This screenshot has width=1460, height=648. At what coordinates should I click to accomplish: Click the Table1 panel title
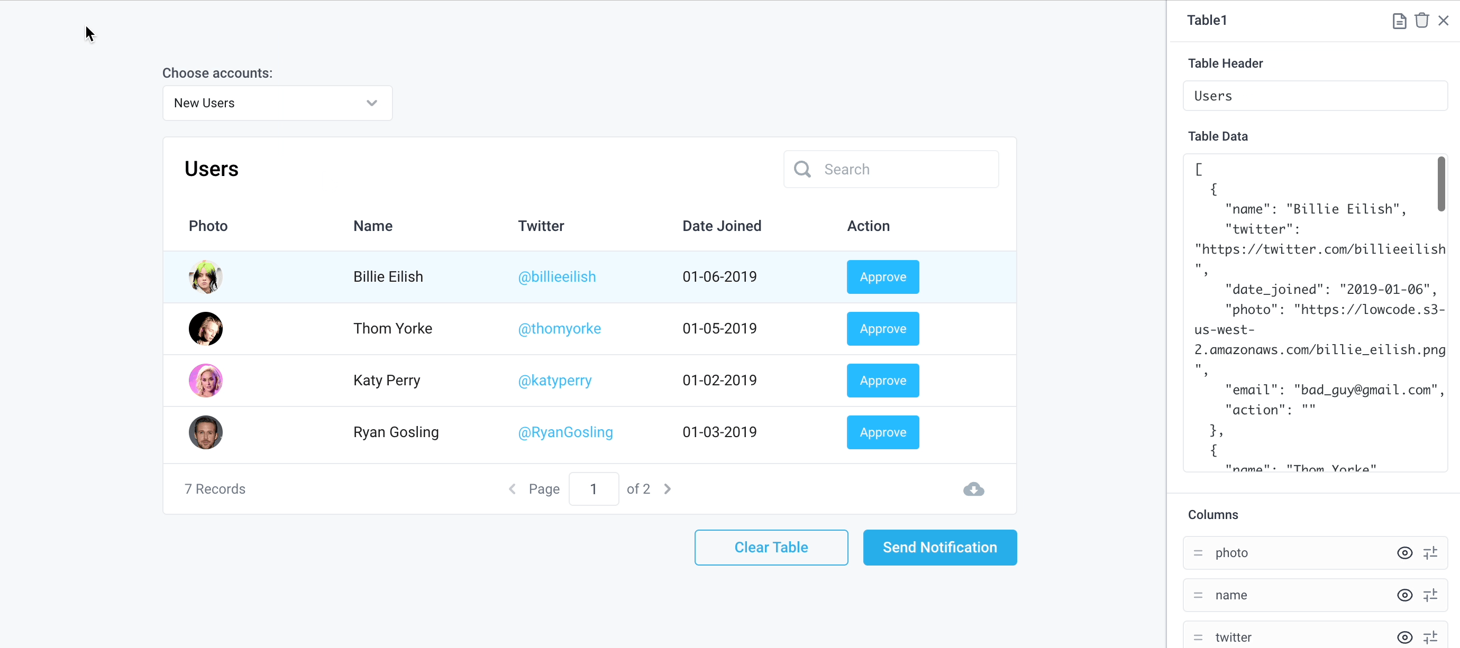[x=1207, y=20]
